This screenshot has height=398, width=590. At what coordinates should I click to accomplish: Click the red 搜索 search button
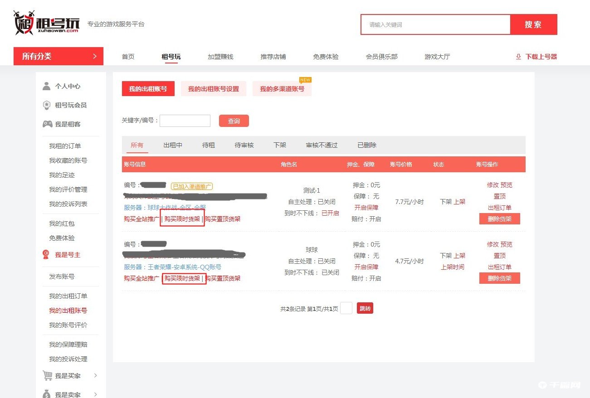point(534,24)
